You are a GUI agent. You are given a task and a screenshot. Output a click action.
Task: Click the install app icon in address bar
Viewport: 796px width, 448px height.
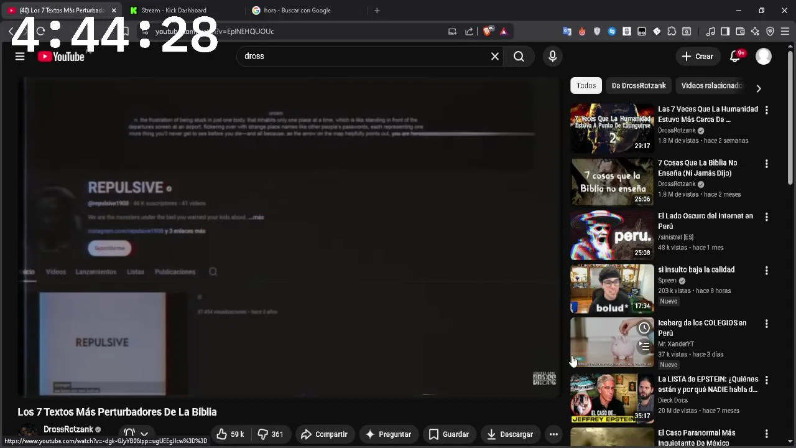click(x=452, y=31)
